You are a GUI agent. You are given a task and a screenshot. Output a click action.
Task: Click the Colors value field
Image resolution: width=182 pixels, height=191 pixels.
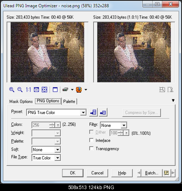click(x=40, y=125)
